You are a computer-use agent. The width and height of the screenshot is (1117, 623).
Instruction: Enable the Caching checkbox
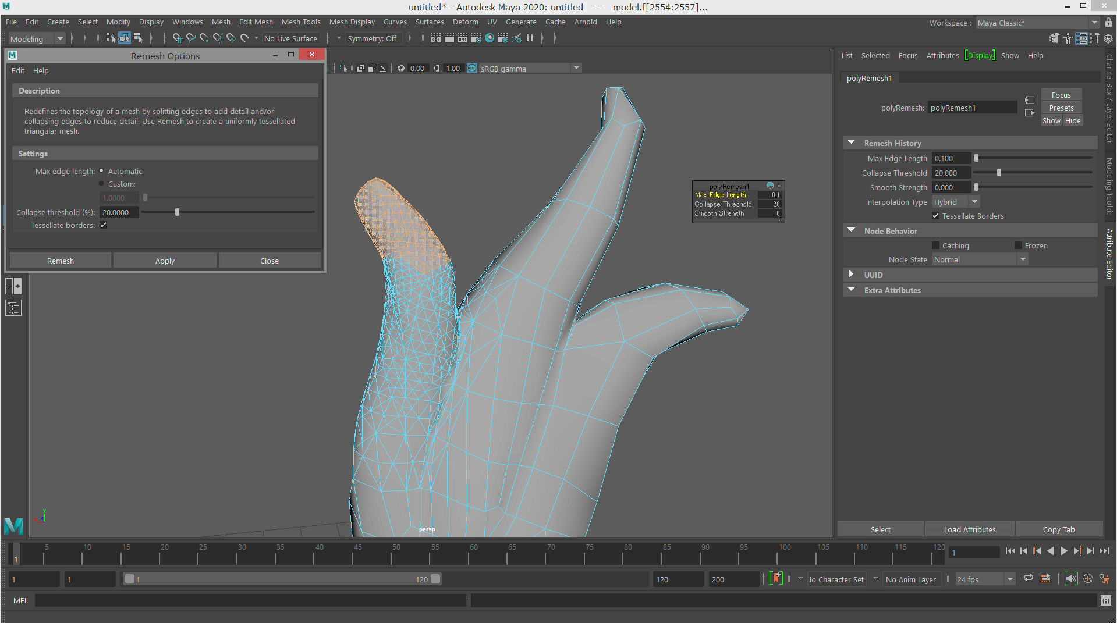click(x=935, y=245)
